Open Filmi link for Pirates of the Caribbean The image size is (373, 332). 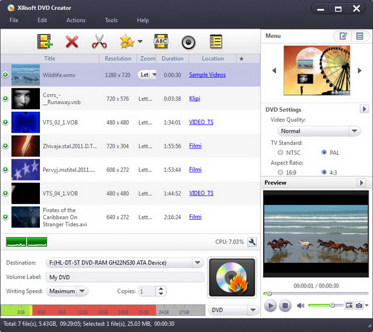[195, 217]
